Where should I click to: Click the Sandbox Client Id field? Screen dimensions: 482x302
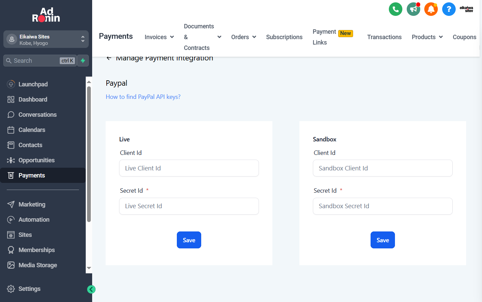point(383,168)
